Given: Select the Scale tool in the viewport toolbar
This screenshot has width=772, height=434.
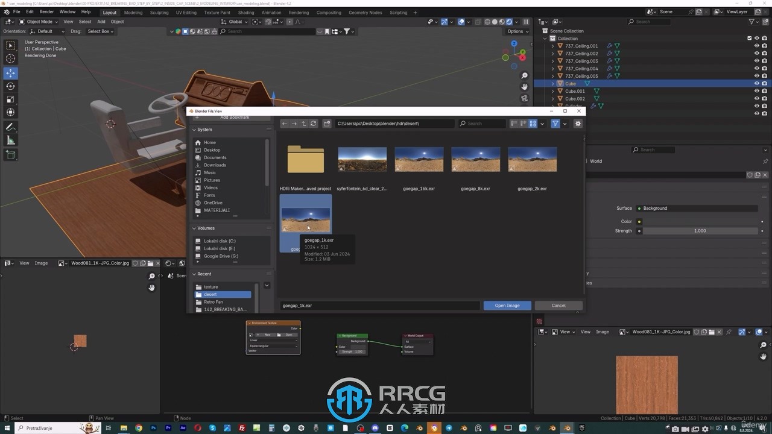Looking at the screenshot, I should coord(11,99).
